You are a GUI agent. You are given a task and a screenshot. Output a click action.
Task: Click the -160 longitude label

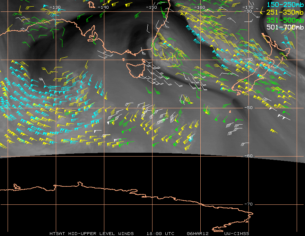coord(200,7)
